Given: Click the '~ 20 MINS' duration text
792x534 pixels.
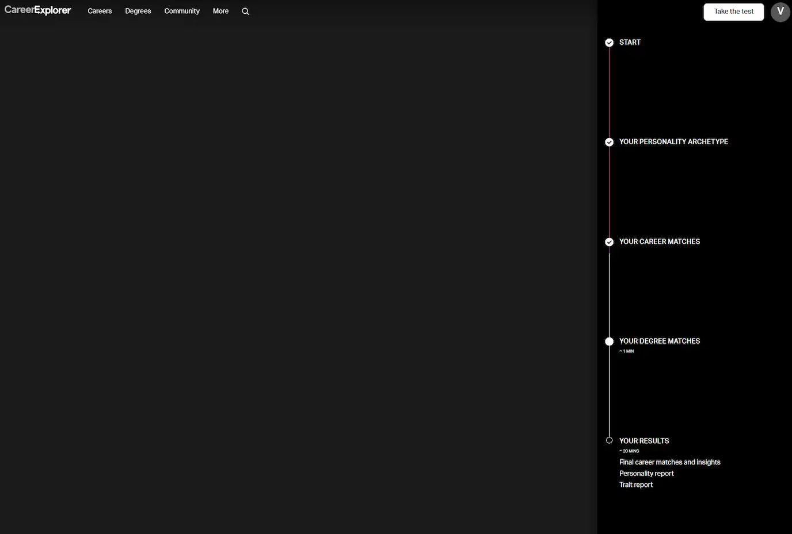Looking at the screenshot, I should click(629, 451).
